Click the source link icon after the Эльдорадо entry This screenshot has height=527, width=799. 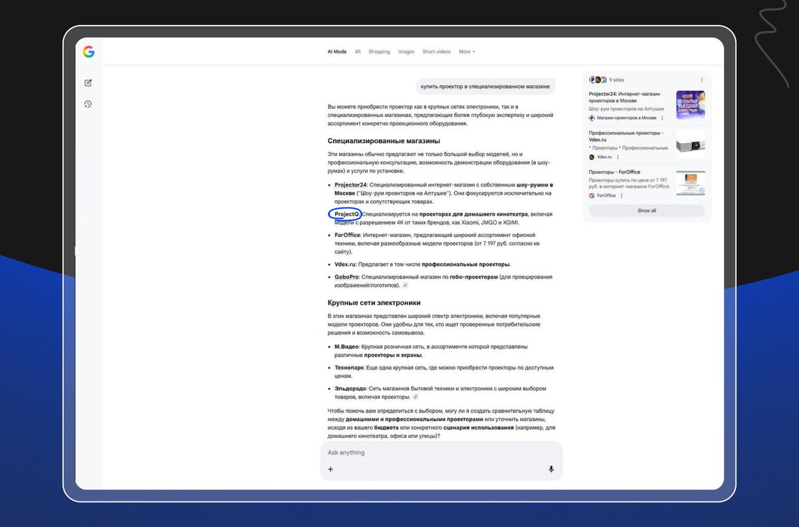[x=416, y=397]
